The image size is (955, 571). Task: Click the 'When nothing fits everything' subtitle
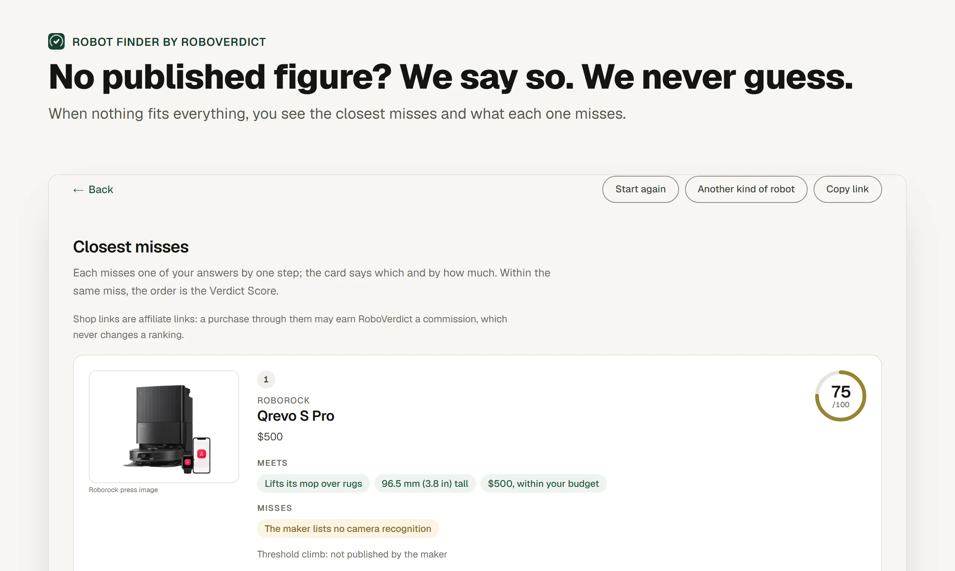(x=337, y=114)
